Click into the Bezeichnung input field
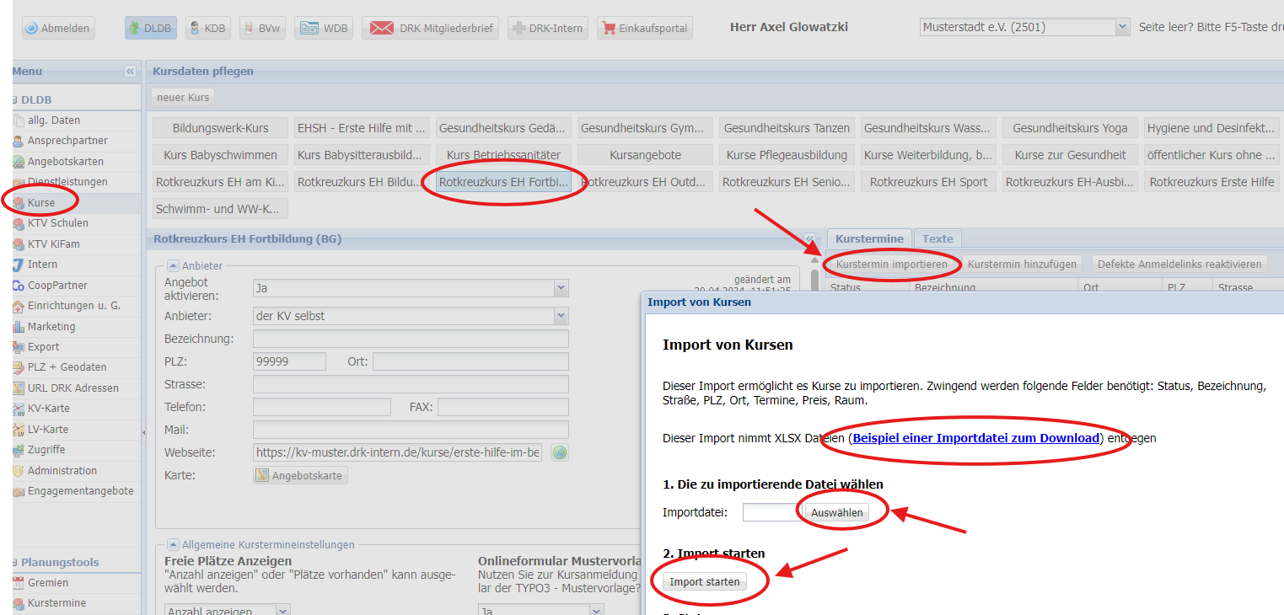1284x615 pixels. click(x=411, y=339)
